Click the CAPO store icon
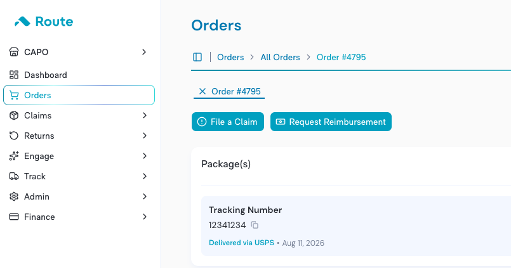This screenshot has height=268, width=511. pos(14,52)
